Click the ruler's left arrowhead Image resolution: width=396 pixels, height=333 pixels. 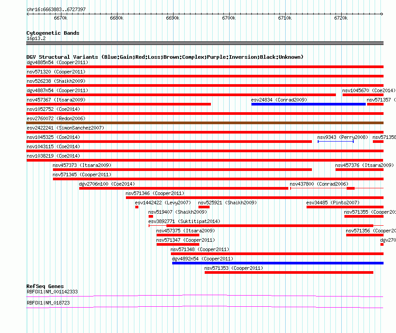point(28,14)
